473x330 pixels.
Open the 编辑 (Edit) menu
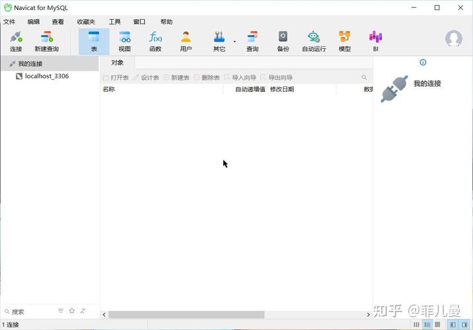coord(33,22)
